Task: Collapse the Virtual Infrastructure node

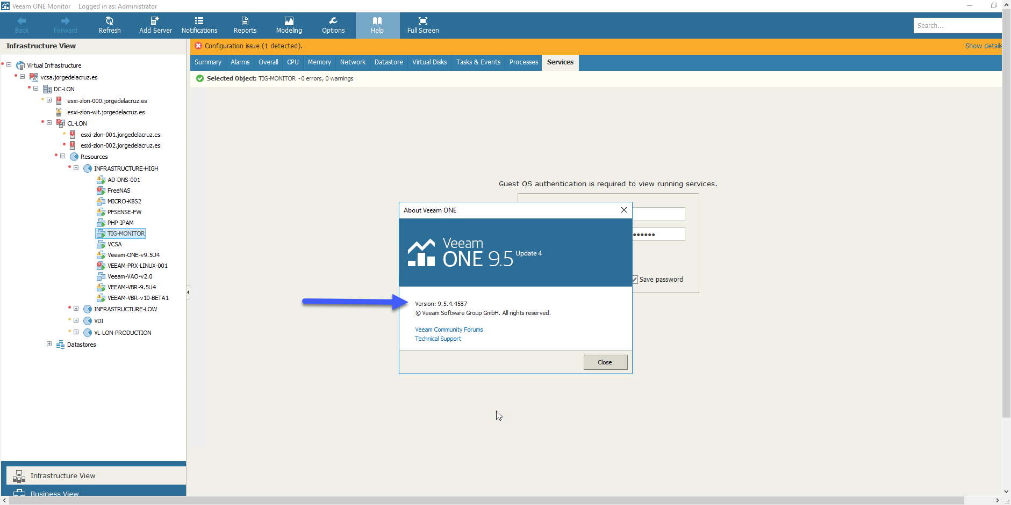Action: coord(9,65)
